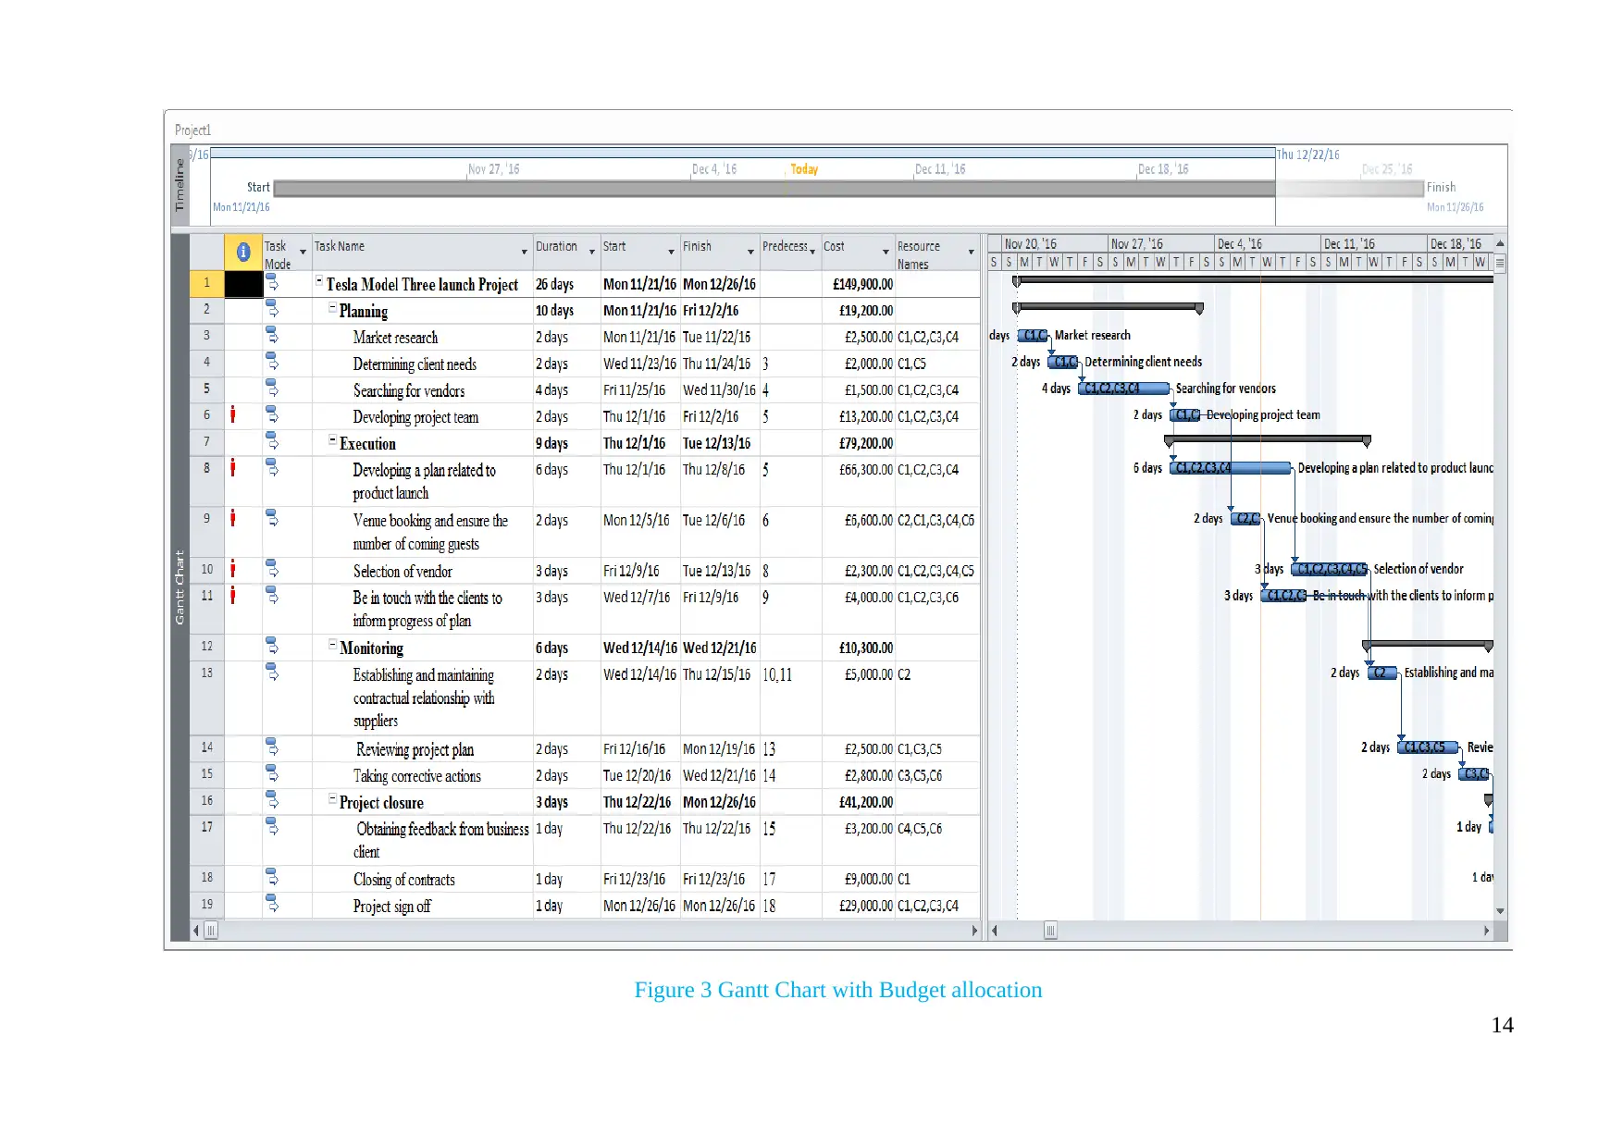Click the Gantt chart horizontal scroll thumb
The image size is (1623, 1148).
(1050, 931)
